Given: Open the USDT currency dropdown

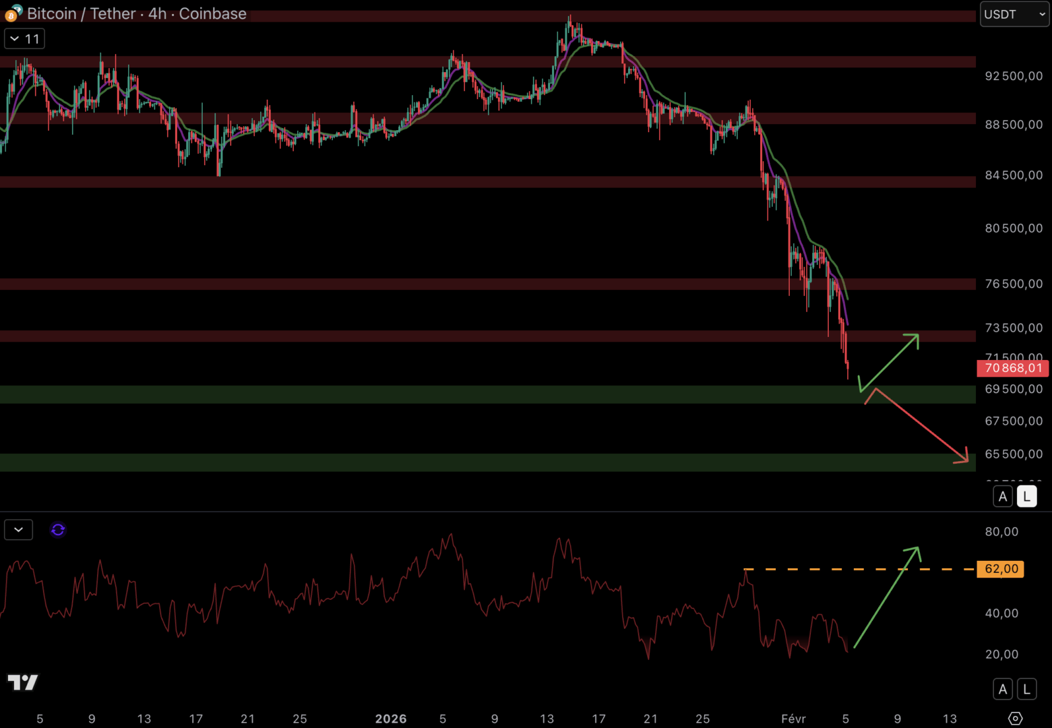Looking at the screenshot, I should (1014, 14).
